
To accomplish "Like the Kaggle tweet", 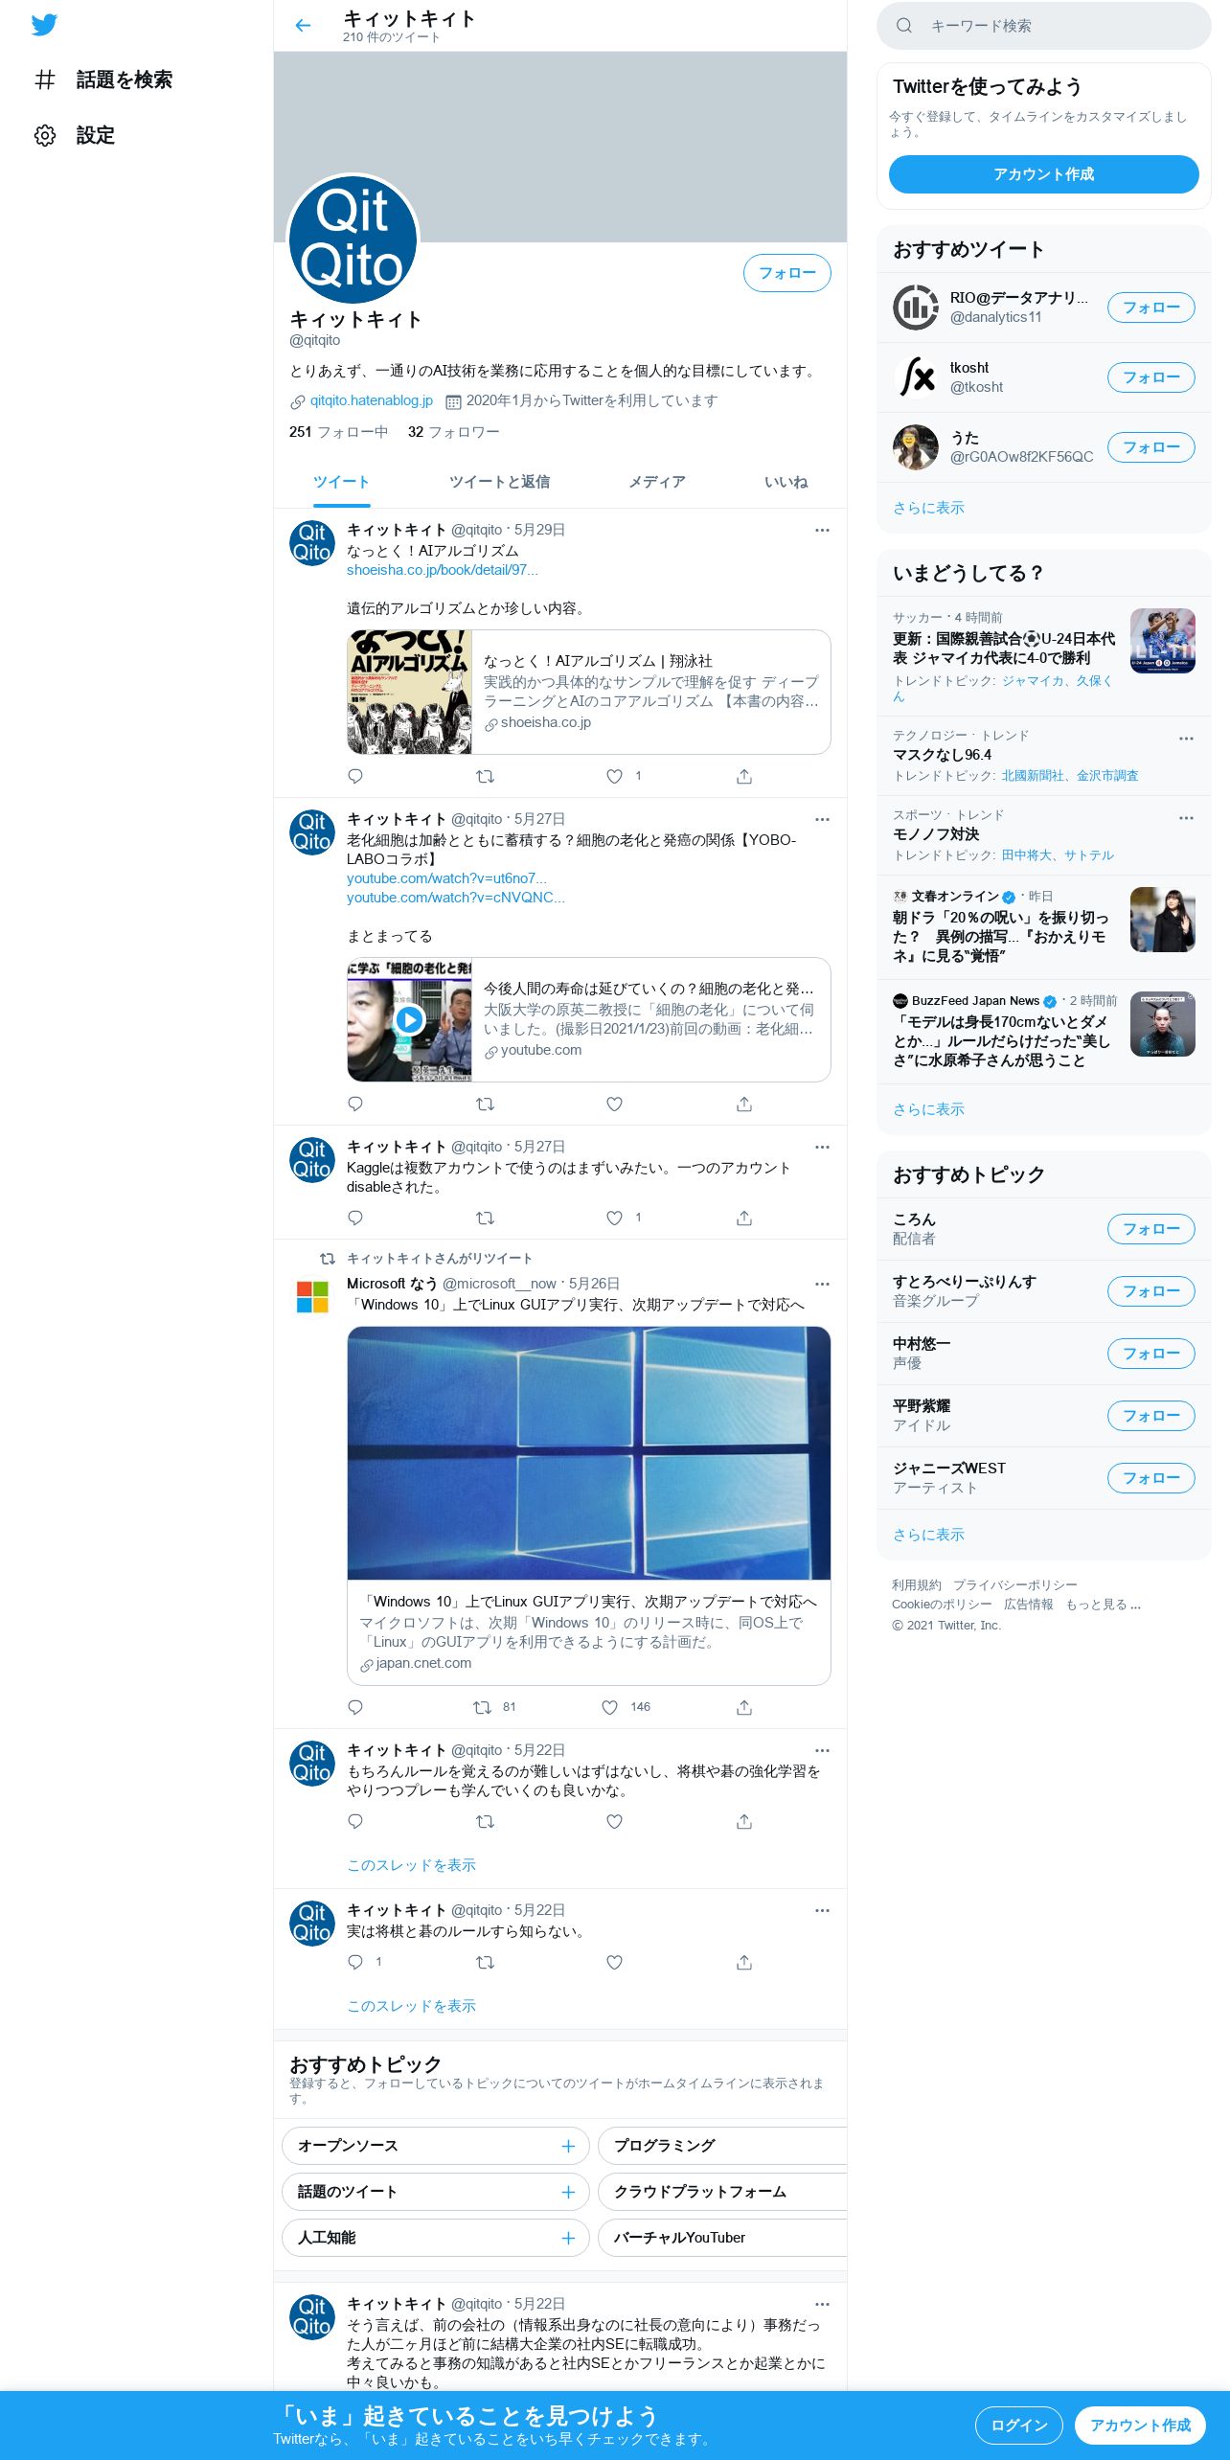I will point(614,1218).
